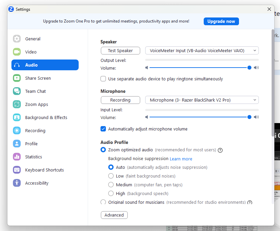Adjust the speaker volume slider handle
Screen dimensions: 280x231
[249, 68]
